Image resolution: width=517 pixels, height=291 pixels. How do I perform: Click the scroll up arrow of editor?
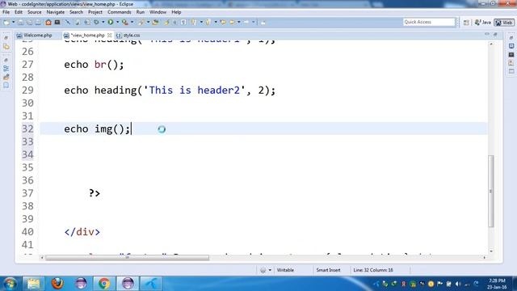coord(491,44)
